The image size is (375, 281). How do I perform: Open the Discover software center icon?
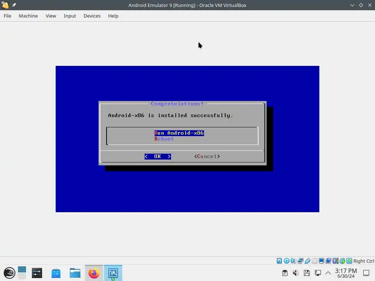pyautogui.click(x=56, y=273)
